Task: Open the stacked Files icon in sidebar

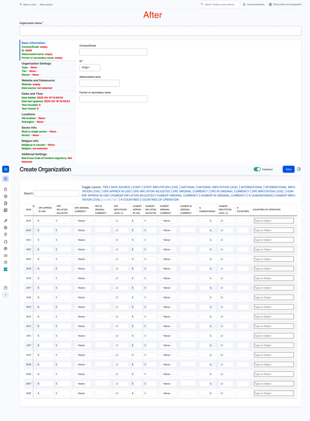Action: click(x=5, y=203)
